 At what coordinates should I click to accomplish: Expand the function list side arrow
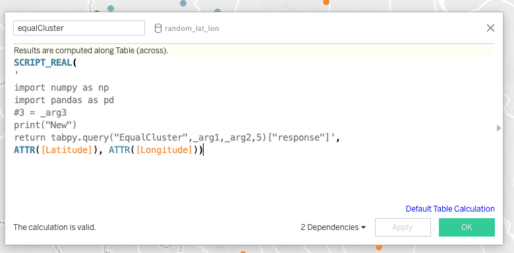(499, 128)
